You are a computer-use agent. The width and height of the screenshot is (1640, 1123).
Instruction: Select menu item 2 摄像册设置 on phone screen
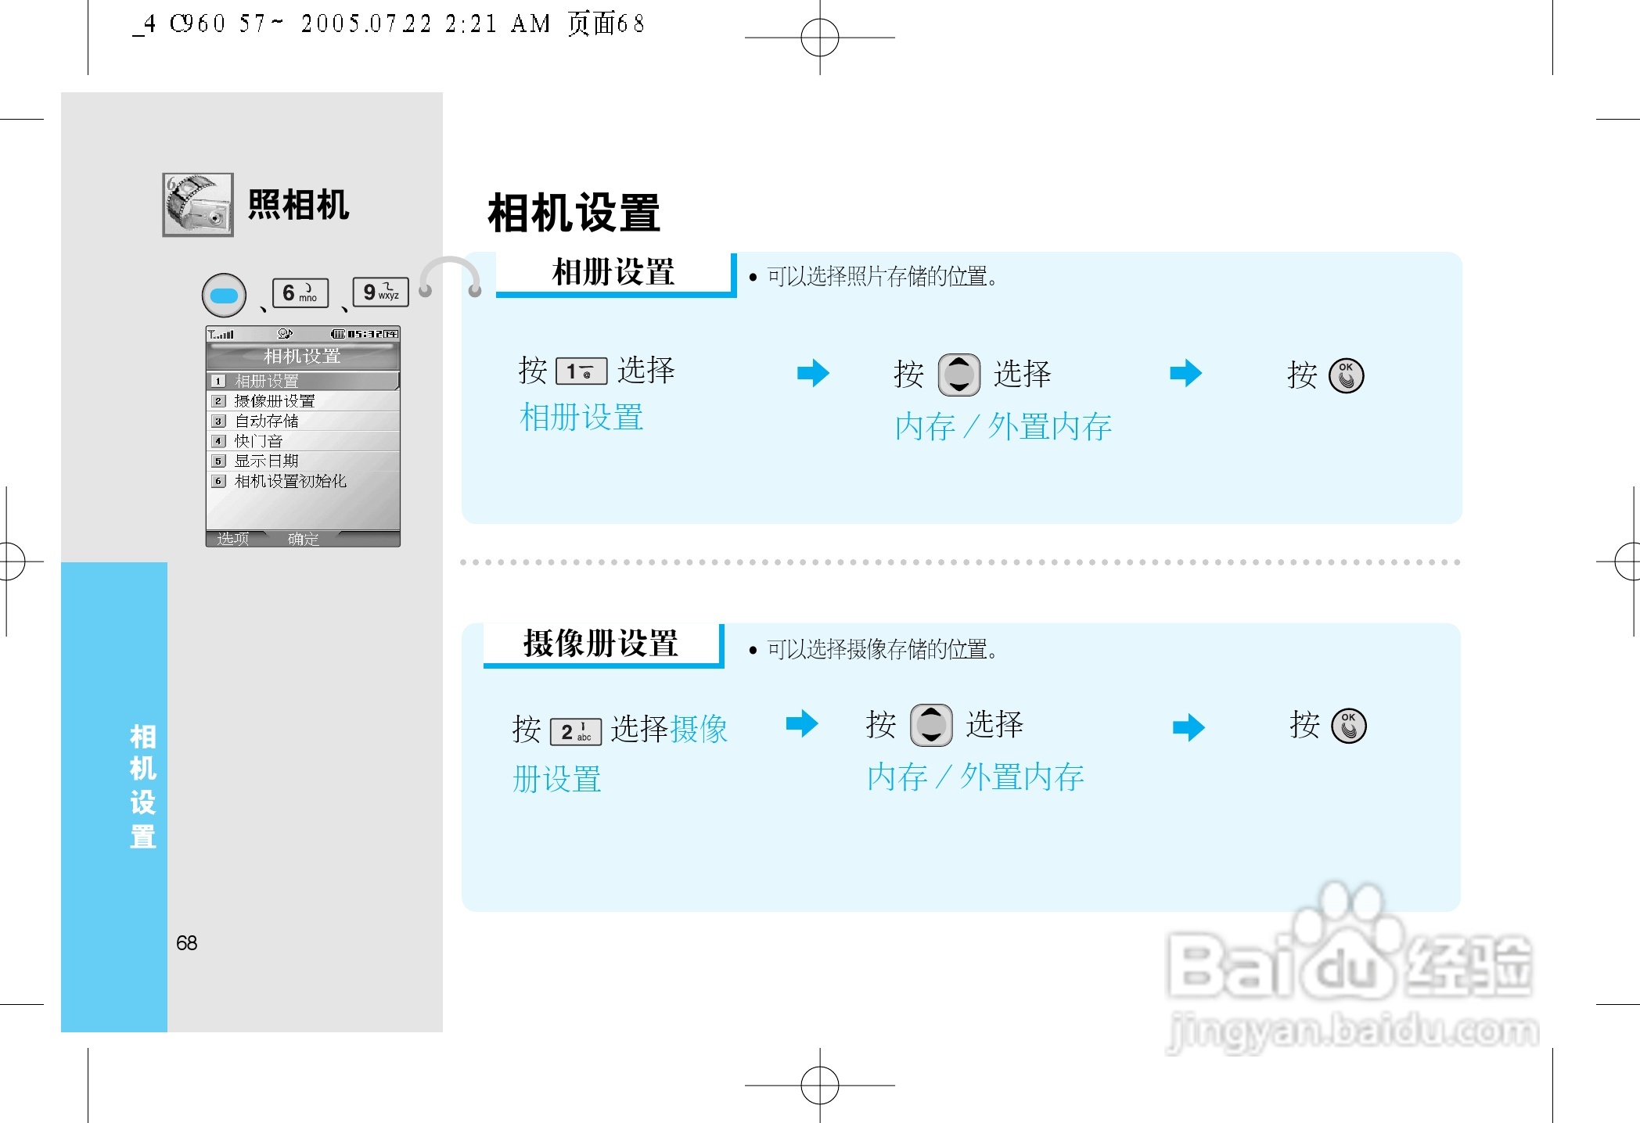pyautogui.click(x=302, y=401)
